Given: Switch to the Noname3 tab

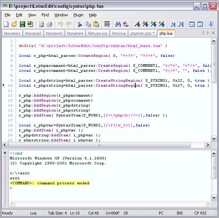Looking at the screenshot, I should [54, 33].
